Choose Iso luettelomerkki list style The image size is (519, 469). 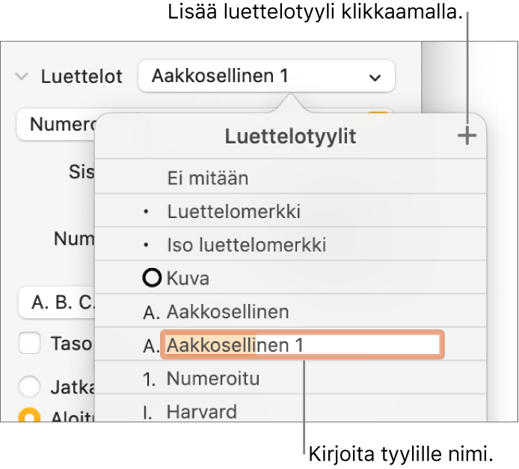[290, 244]
